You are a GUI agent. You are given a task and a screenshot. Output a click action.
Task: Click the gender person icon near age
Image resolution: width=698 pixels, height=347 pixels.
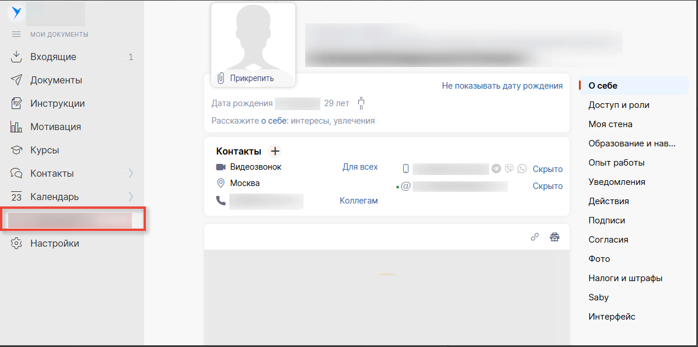pos(361,104)
